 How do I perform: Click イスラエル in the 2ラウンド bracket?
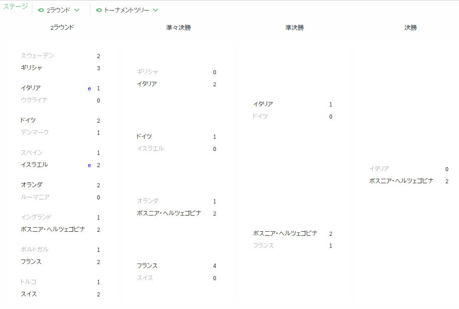34,165
